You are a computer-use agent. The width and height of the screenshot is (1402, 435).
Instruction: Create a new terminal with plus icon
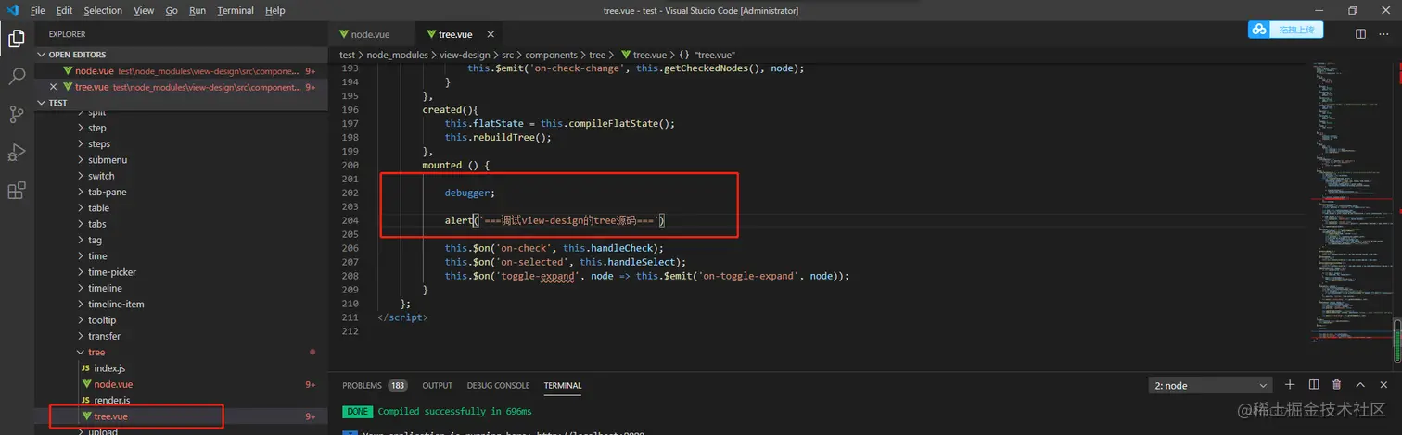(x=1290, y=385)
